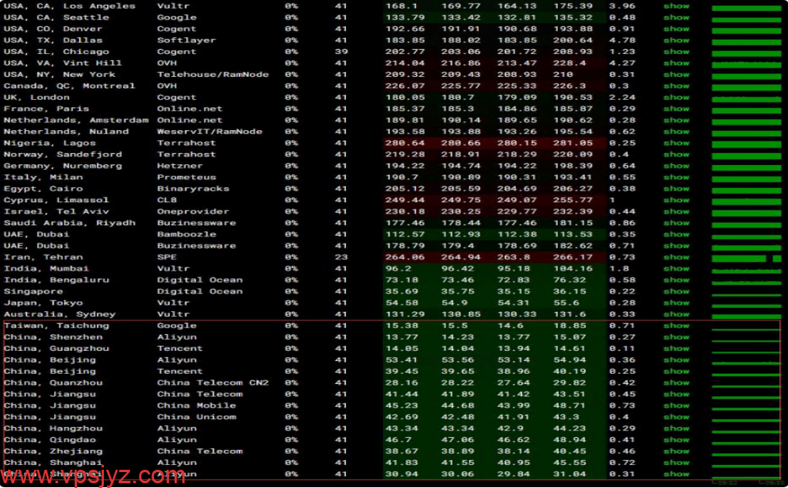Open 'show' link in the UK, London row
The image size is (788, 488).
click(676, 98)
